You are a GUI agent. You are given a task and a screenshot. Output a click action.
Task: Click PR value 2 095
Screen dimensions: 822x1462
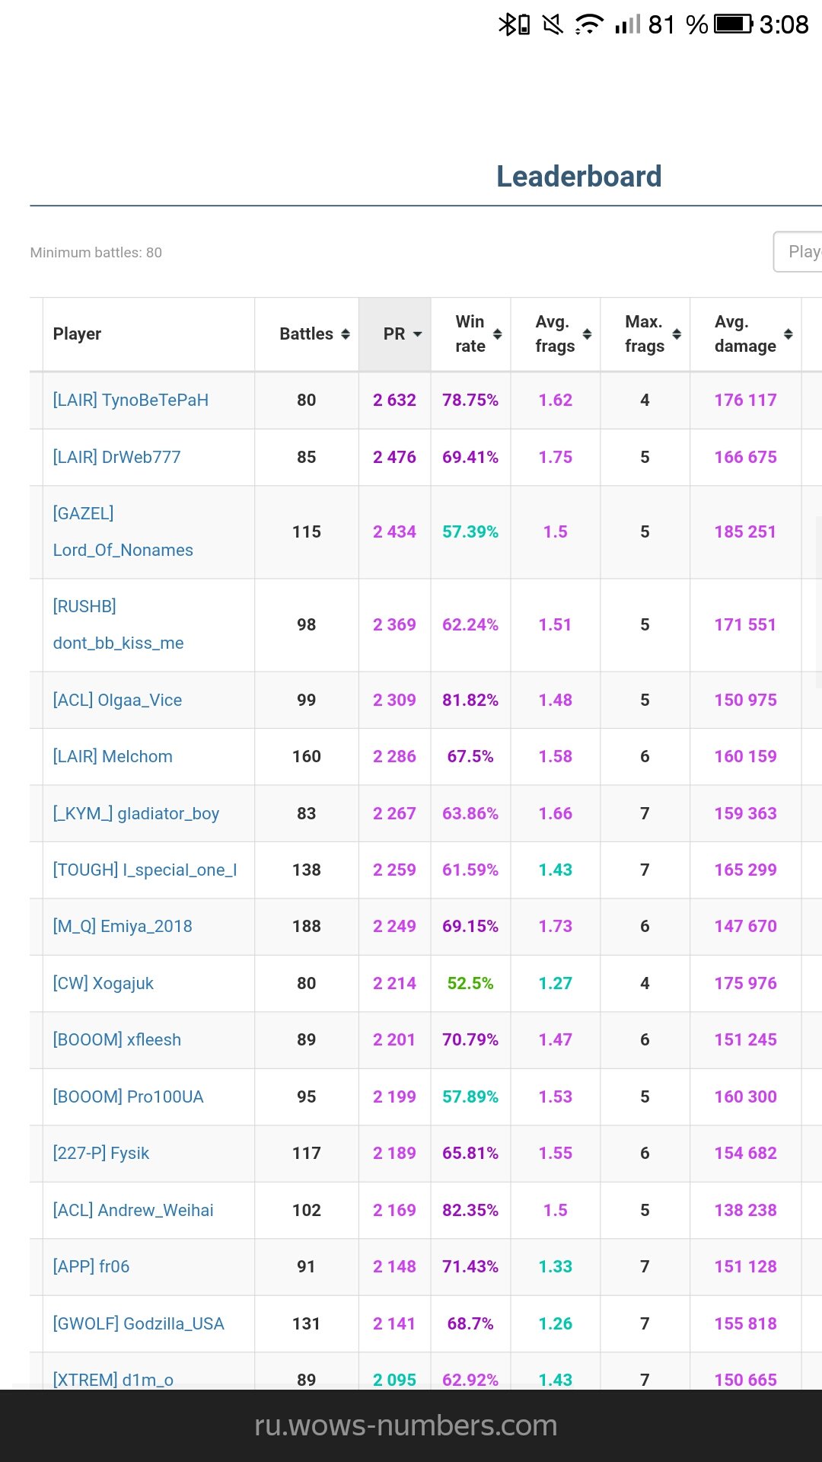395,1380
